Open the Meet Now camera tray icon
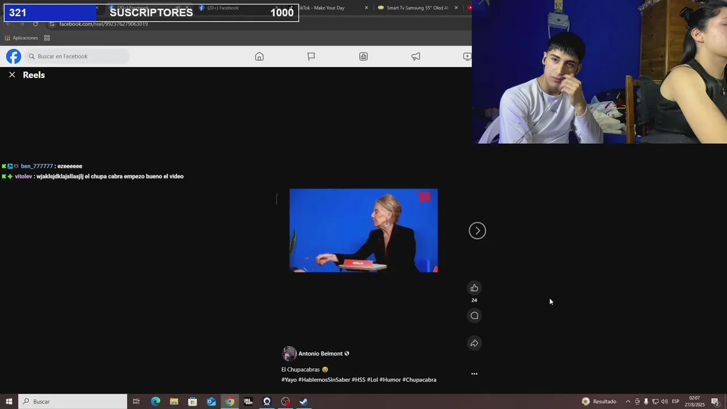Viewport: 727px width, 409px height. (637, 402)
